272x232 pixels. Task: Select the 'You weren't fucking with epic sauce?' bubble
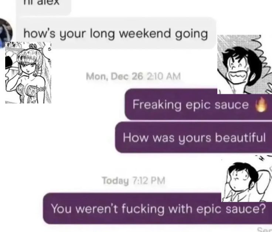157,208
